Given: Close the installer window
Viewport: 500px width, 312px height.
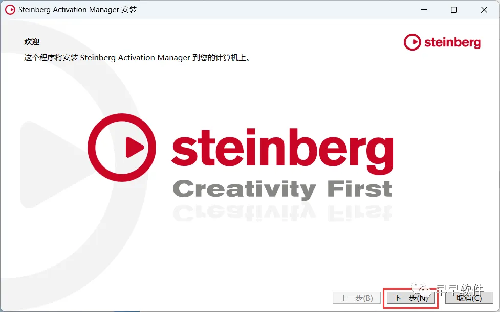Looking at the screenshot, I should [x=484, y=10].
